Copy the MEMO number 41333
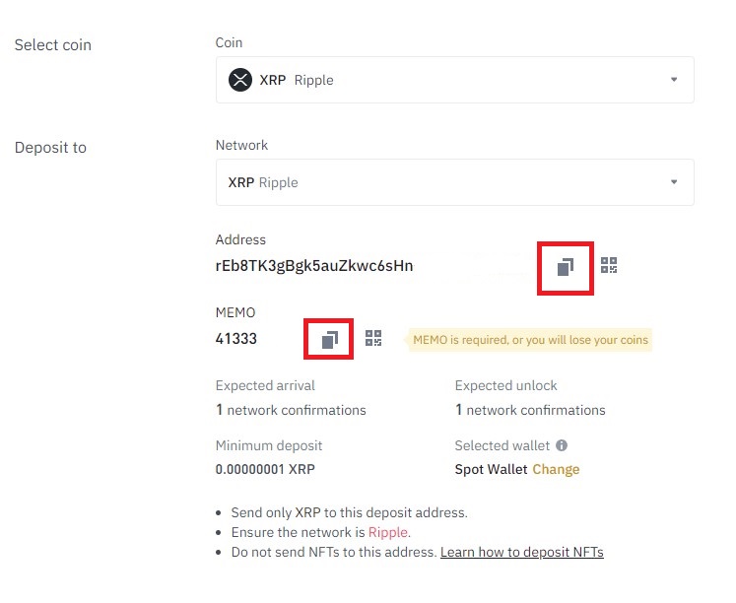Image resolution: width=736 pixels, height=603 pixels. (x=329, y=340)
